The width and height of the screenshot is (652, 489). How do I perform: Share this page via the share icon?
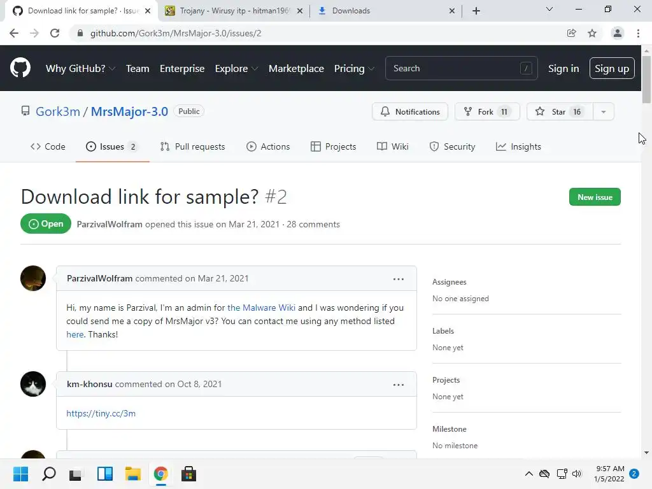coord(572,33)
